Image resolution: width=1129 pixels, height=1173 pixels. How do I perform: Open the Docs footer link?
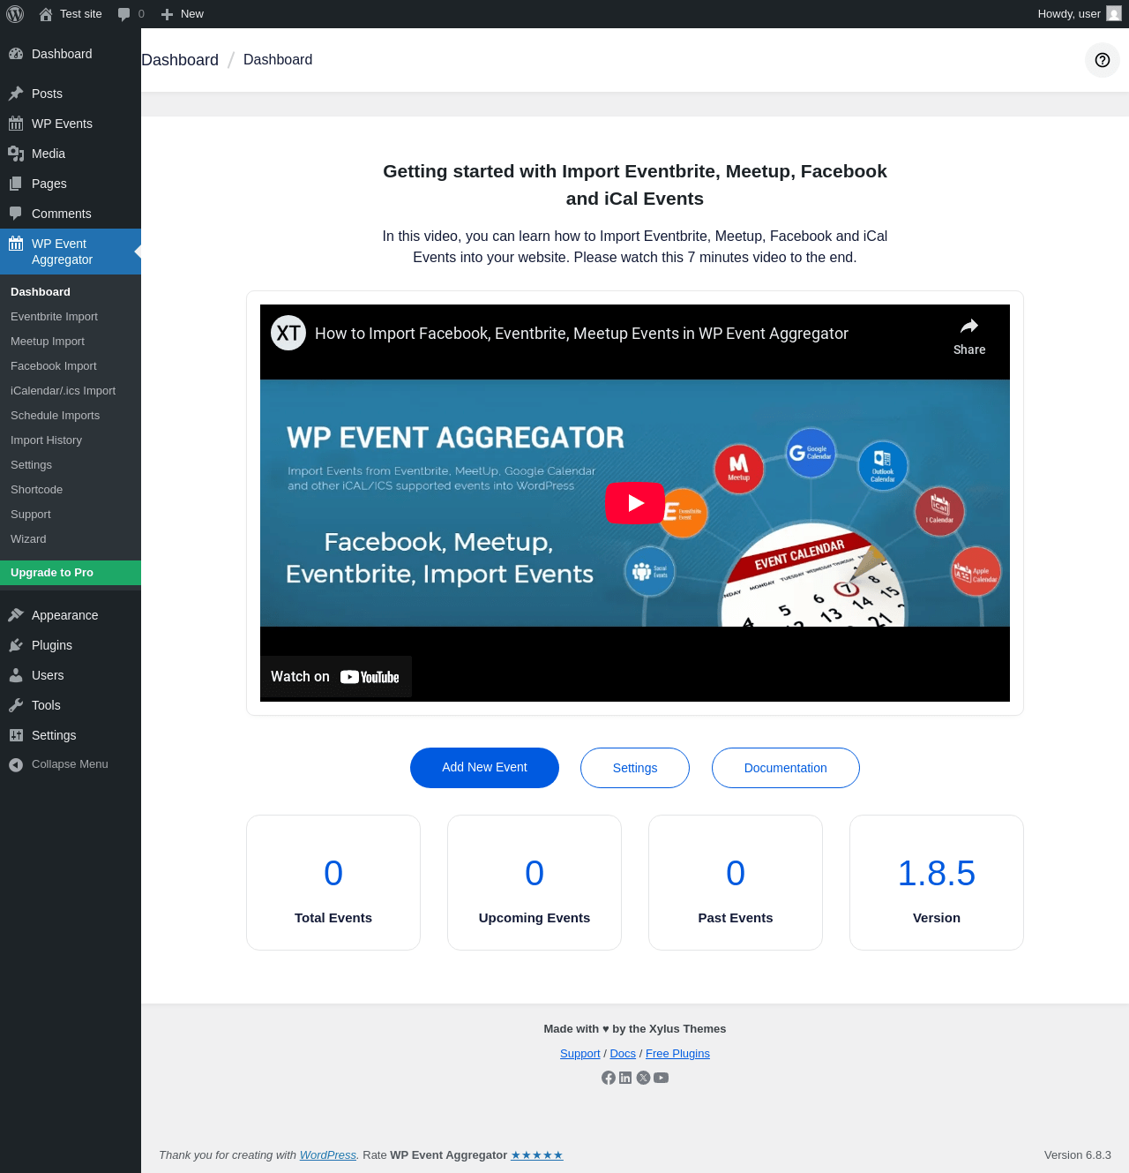[x=623, y=1054]
